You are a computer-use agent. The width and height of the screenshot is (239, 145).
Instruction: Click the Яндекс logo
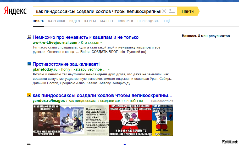(x=15, y=11)
